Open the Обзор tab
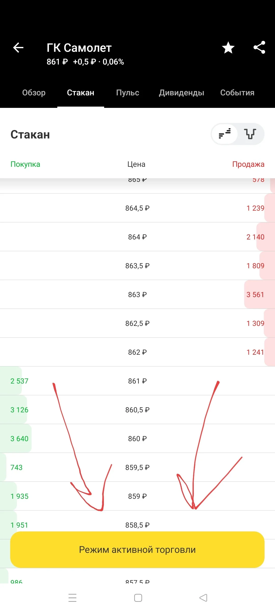 (x=34, y=93)
